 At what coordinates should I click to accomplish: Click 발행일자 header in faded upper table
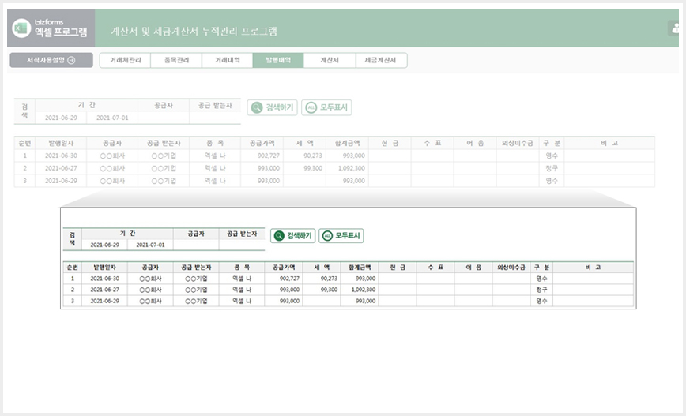[x=61, y=144]
